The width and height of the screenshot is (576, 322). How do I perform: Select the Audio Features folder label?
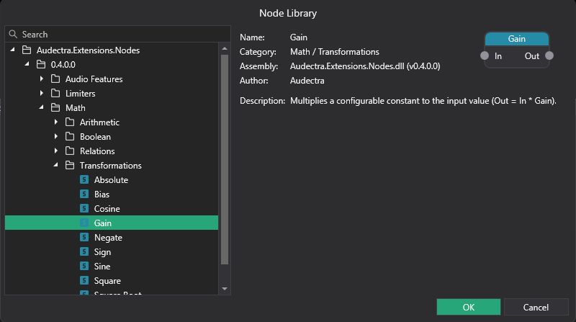coord(94,79)
